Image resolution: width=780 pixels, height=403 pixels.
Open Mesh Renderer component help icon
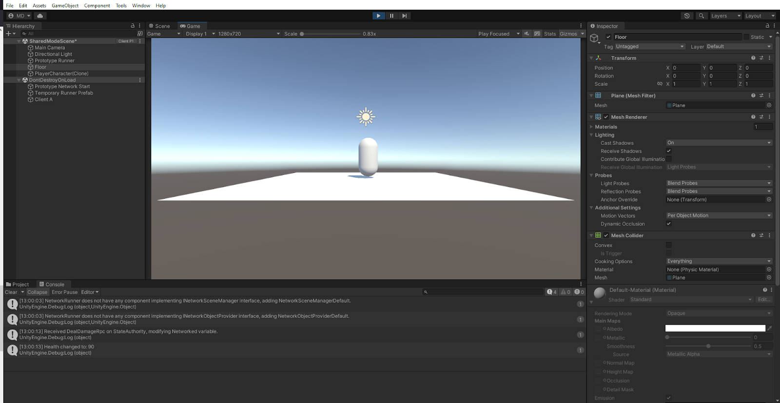(753, 117)
